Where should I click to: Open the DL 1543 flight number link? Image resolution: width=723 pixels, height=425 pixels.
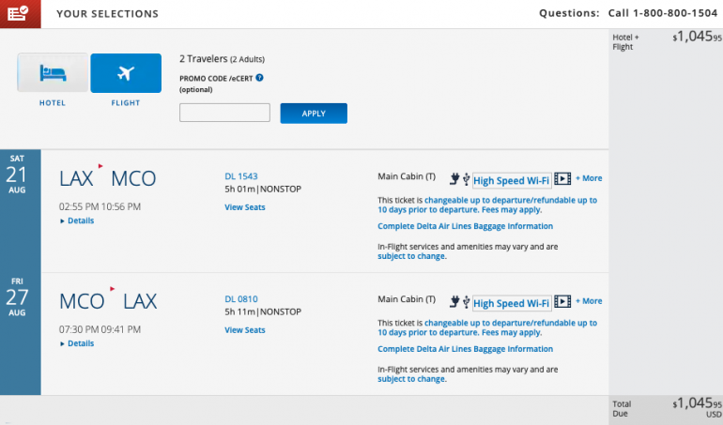click(241, 175)
